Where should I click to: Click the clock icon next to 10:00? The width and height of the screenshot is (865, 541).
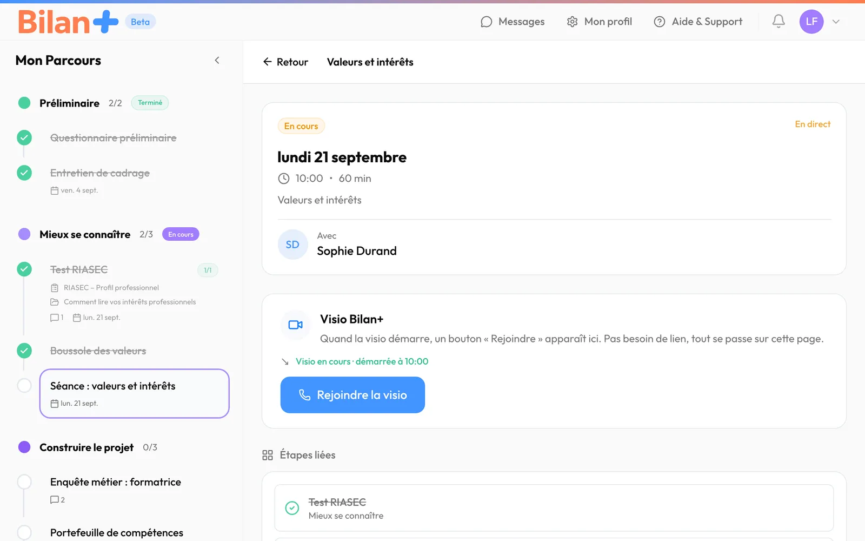point(284,179)
